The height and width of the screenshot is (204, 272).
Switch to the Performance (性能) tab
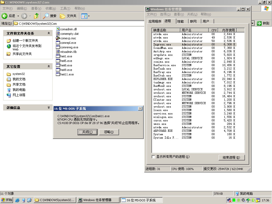(180, 21)
